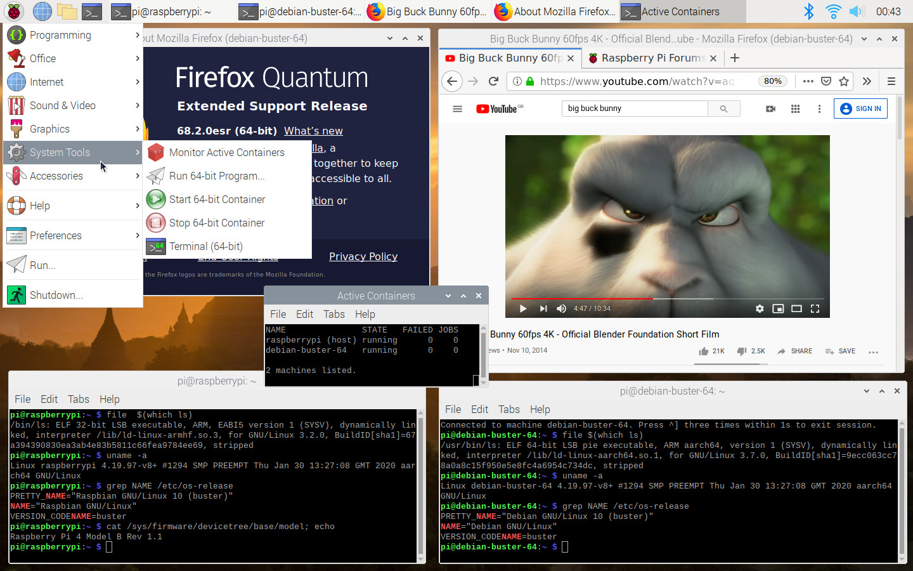Viewport: 913px width, 571px height.
Task: Toggle theater mode on the video
Action: [x=797, y=309]
